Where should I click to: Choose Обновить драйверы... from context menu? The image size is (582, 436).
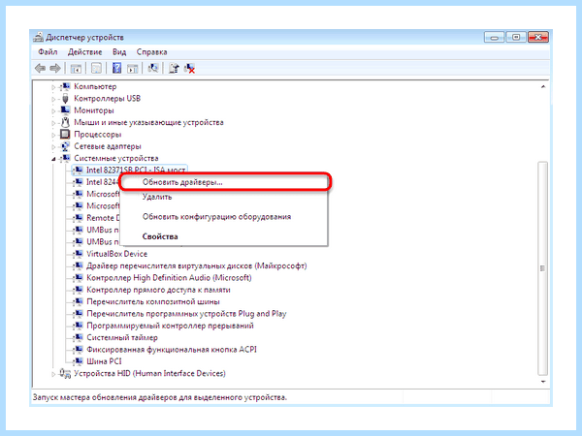[224, 182]
